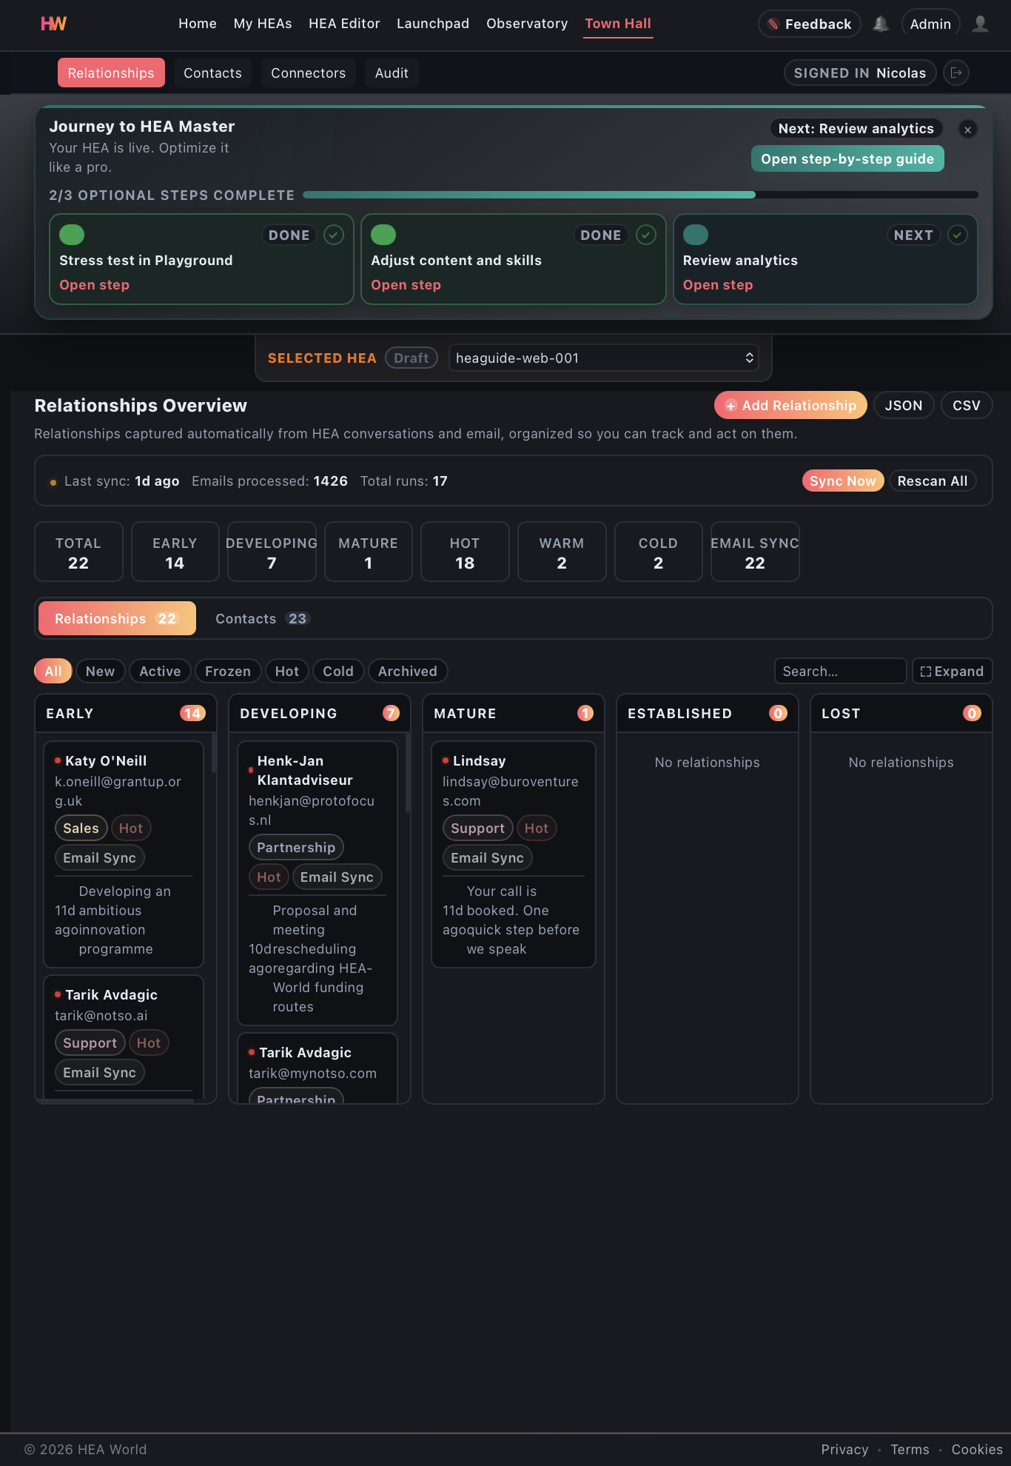Image resolution: width=1011 pixels, height=1466 pixels.
Task: Open the user profile avatar icon
Action: click(x=980, y=24)
